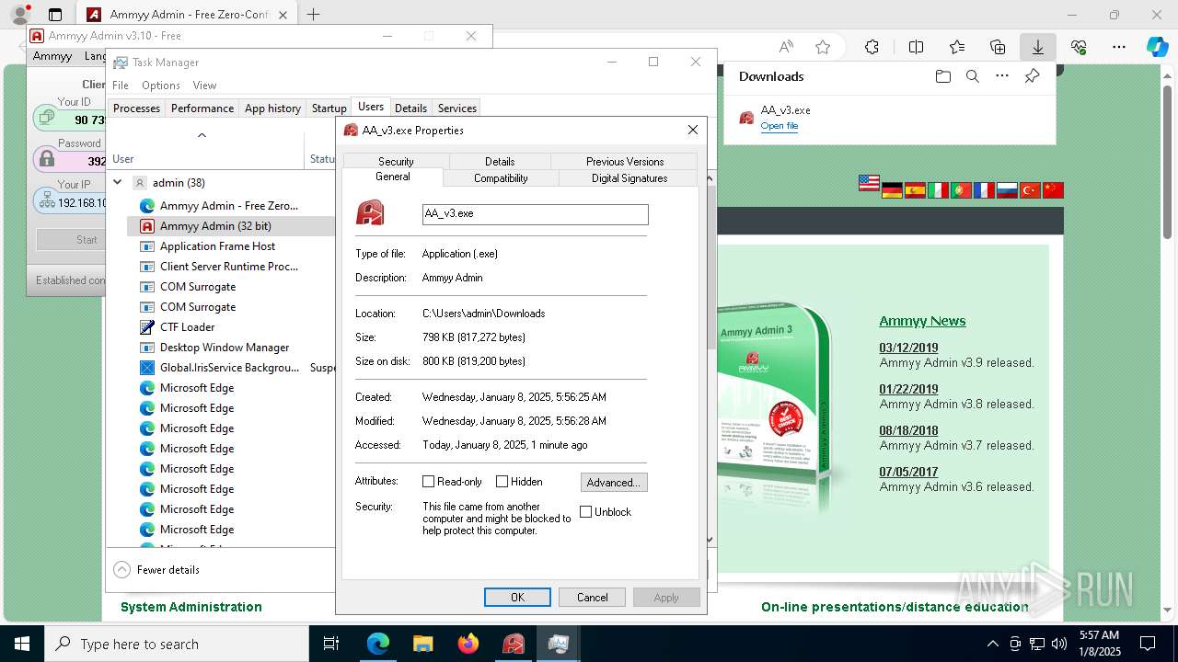This screenshot has height=662, width=1178.
Task: Open the 03/12/2019 news link
Action: click(x=908, y=348)
